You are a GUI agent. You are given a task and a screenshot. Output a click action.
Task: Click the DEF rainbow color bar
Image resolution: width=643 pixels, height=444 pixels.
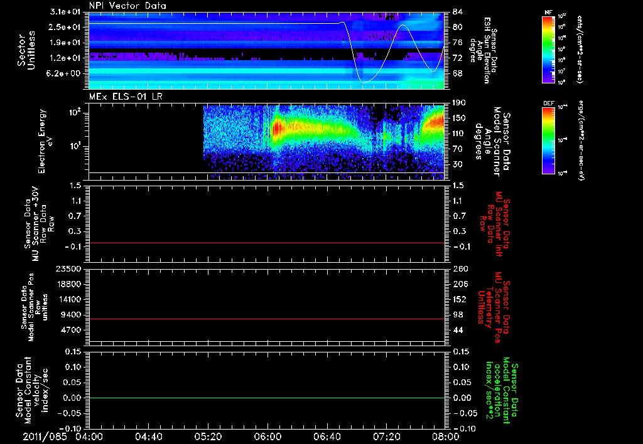(548, 140)
